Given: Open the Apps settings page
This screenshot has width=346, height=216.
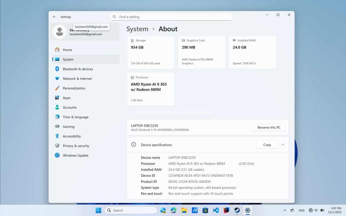Looking at the screenshot, I should [66, 98].
